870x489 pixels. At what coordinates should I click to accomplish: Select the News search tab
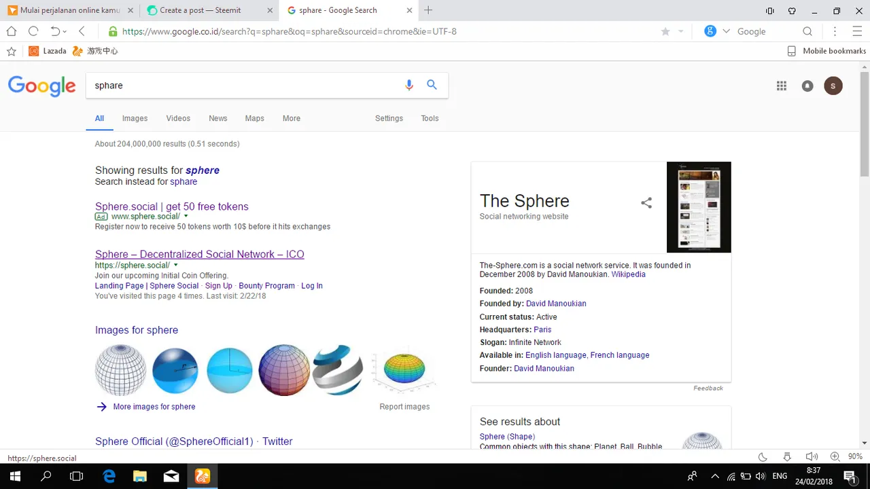(218, 118)
